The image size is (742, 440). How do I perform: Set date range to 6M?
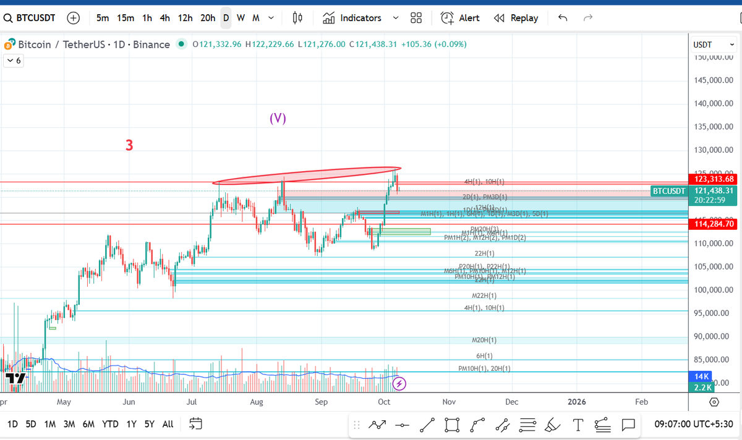[88, 424]
